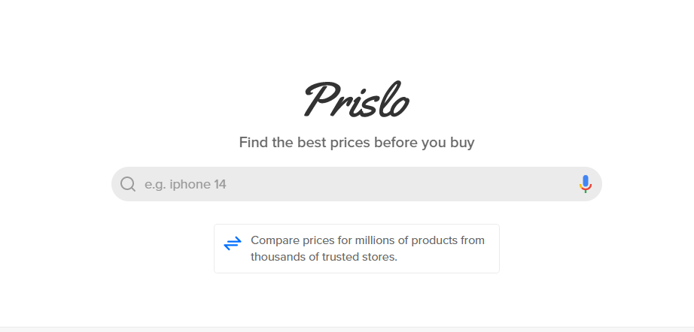Click the 'thousands of trusted stores.' line
The image size is (694, 332).
[324, 256]
